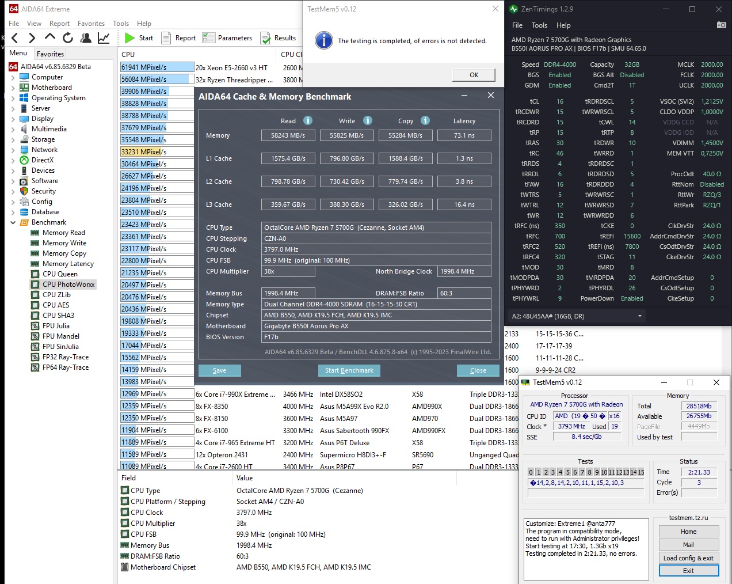Select the Display monitor icon
Screen dimensions: 732x584
tap(24, 118)
